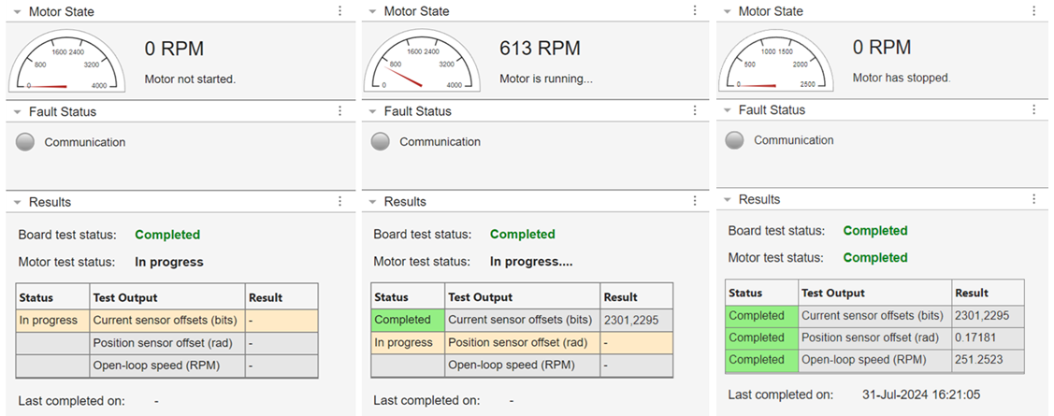Open Motor State kebab menu in 'Motor not started' panel
This screenshot has width=1054, height=416.
(x=339, y=11)
